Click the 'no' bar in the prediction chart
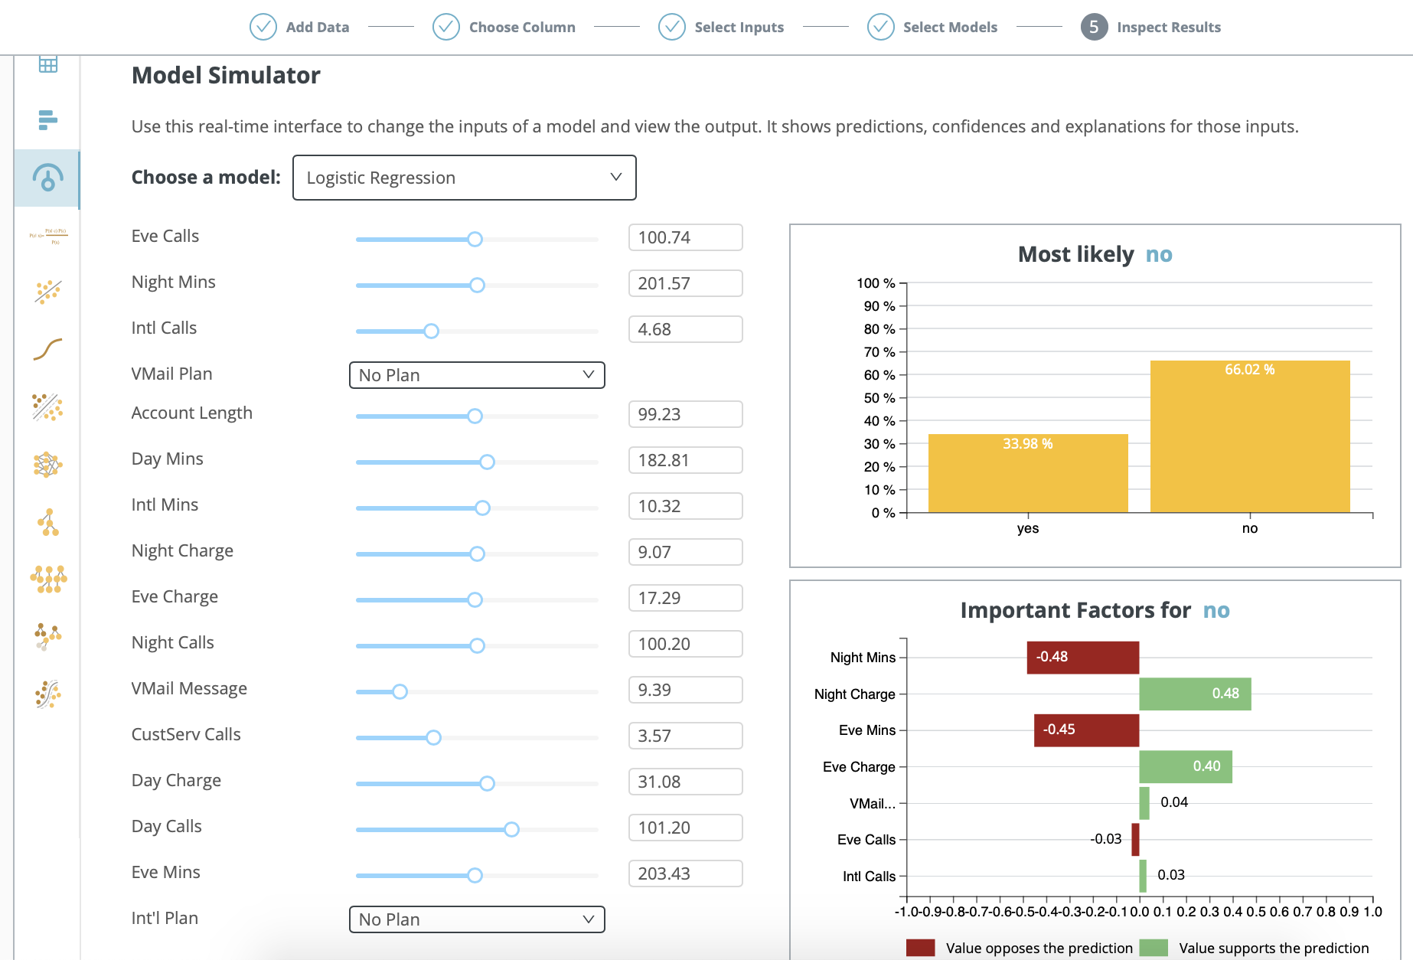1413x960 pixels. click(1249, 436)
